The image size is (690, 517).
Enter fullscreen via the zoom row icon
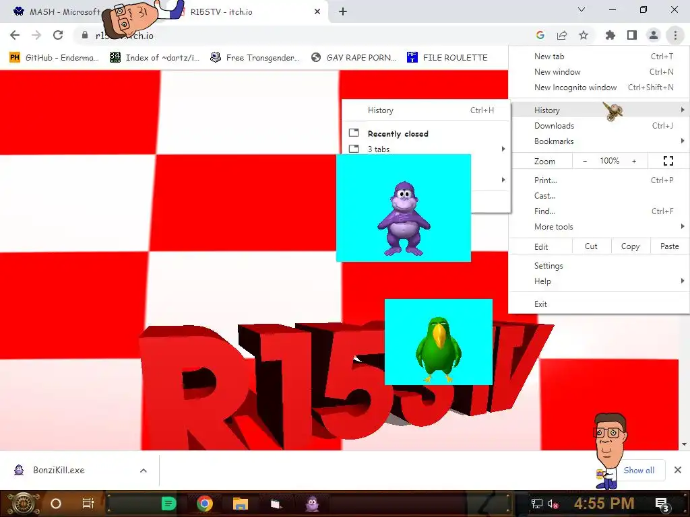click(x=668, y=161)
